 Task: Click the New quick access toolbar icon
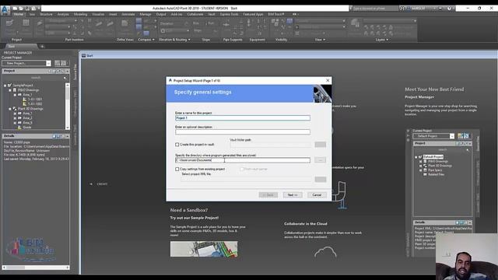(x=15, y=9)
